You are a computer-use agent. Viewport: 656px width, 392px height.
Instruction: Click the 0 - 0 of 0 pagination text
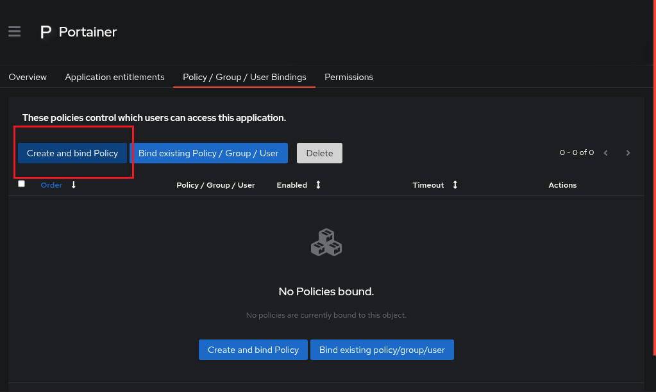(x=576, y=152)
